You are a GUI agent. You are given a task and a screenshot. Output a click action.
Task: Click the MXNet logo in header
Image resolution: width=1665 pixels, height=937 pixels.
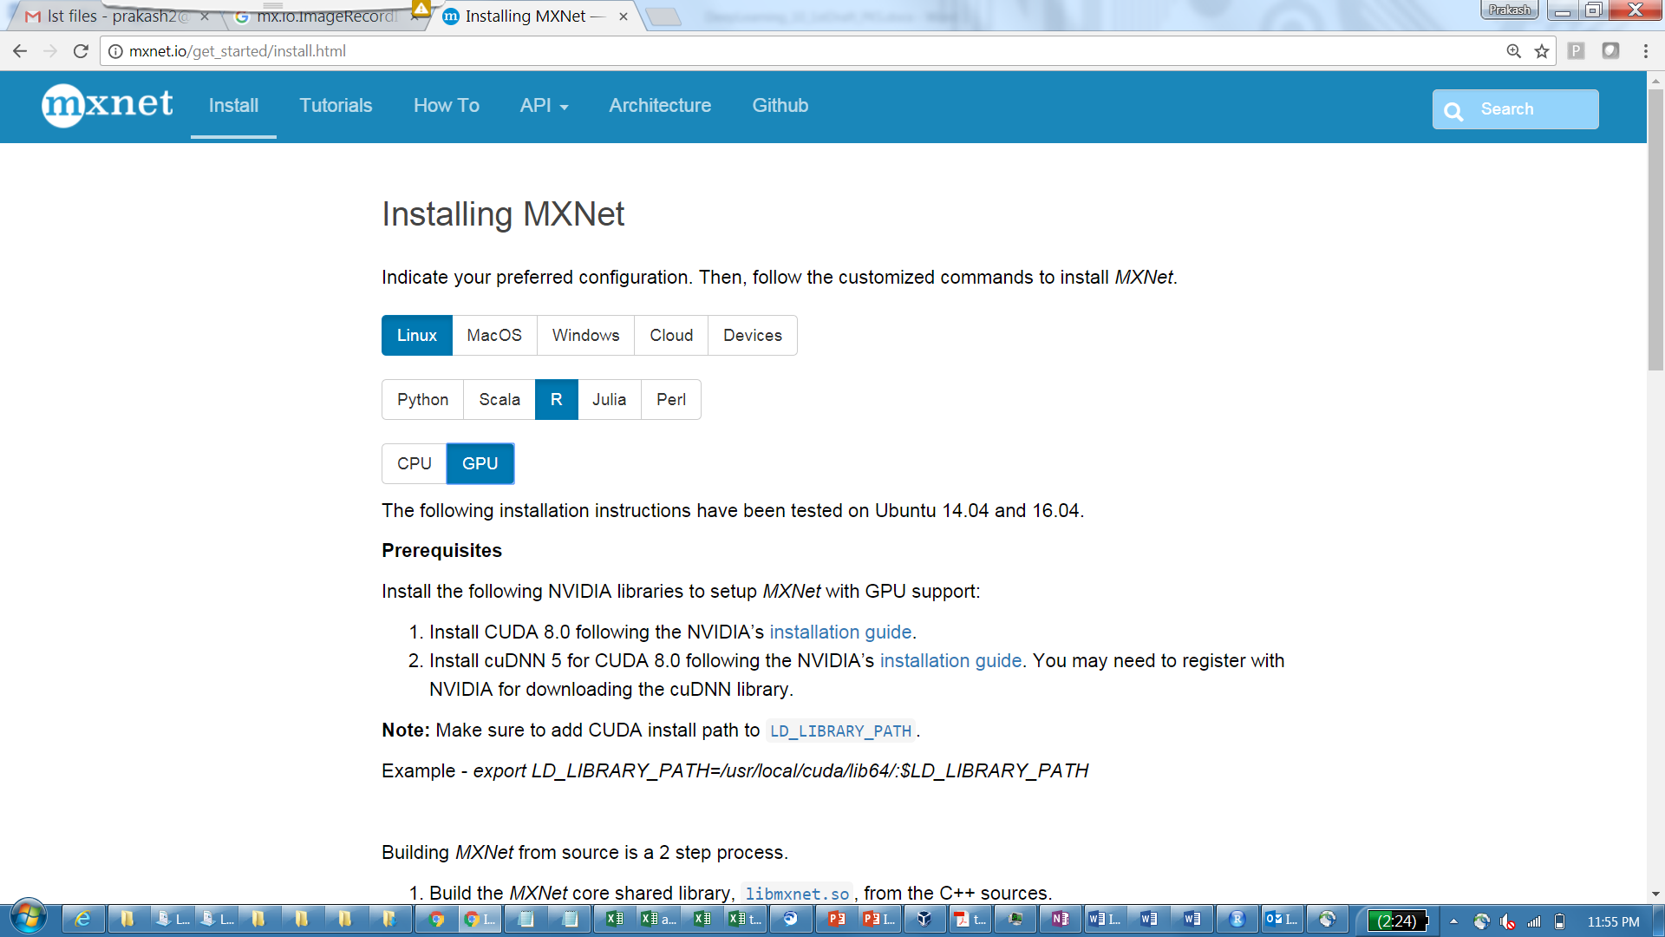(107, 105)
